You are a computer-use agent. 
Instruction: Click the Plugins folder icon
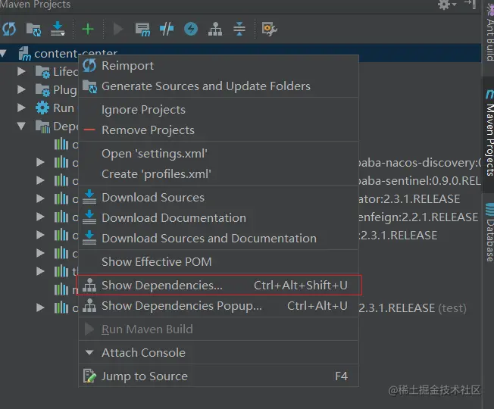pyautogui.click(x=42, y=90)
